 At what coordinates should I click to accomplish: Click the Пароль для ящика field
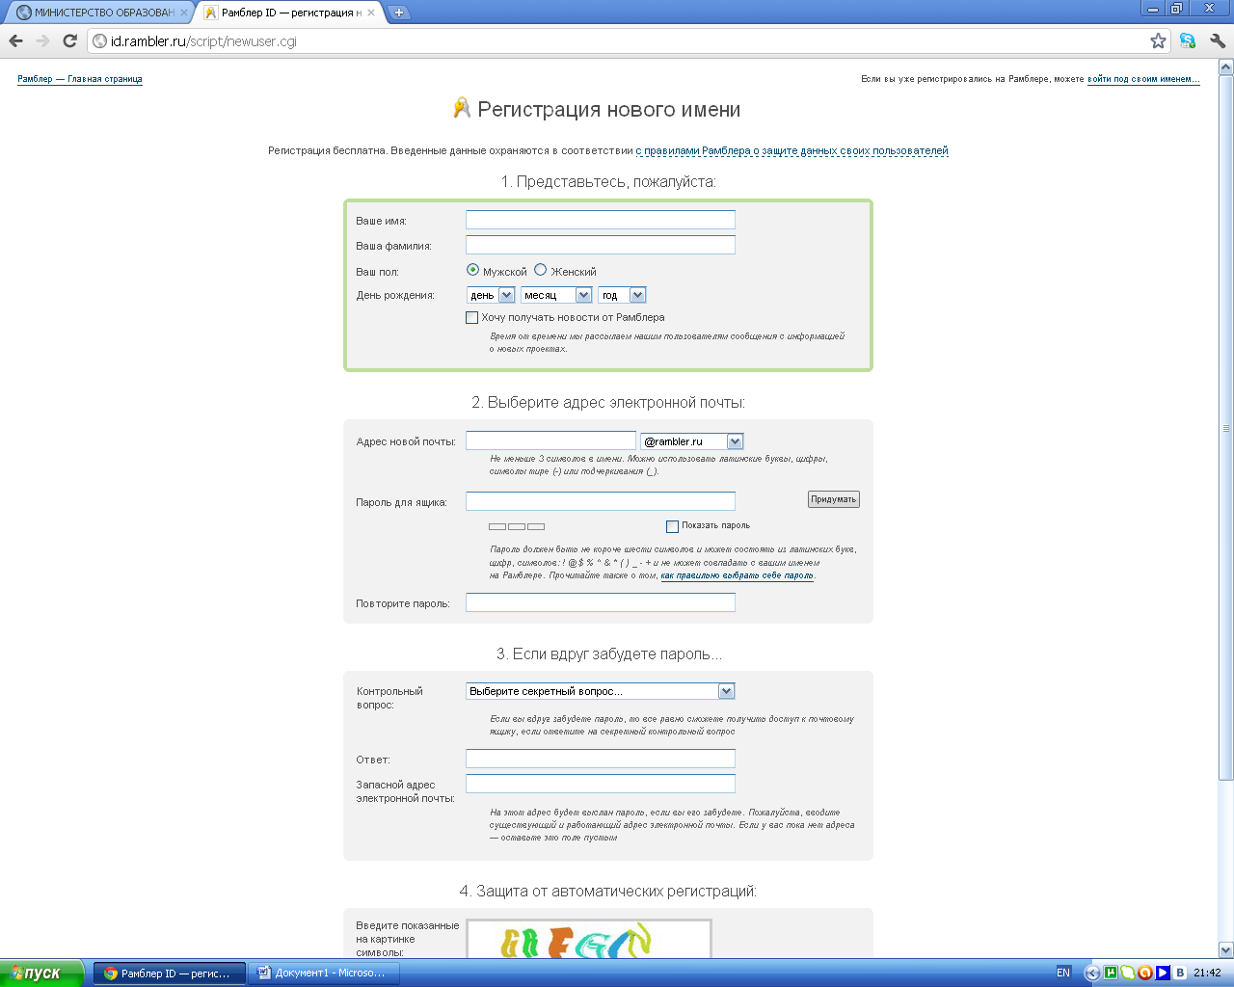coord(601,501)
